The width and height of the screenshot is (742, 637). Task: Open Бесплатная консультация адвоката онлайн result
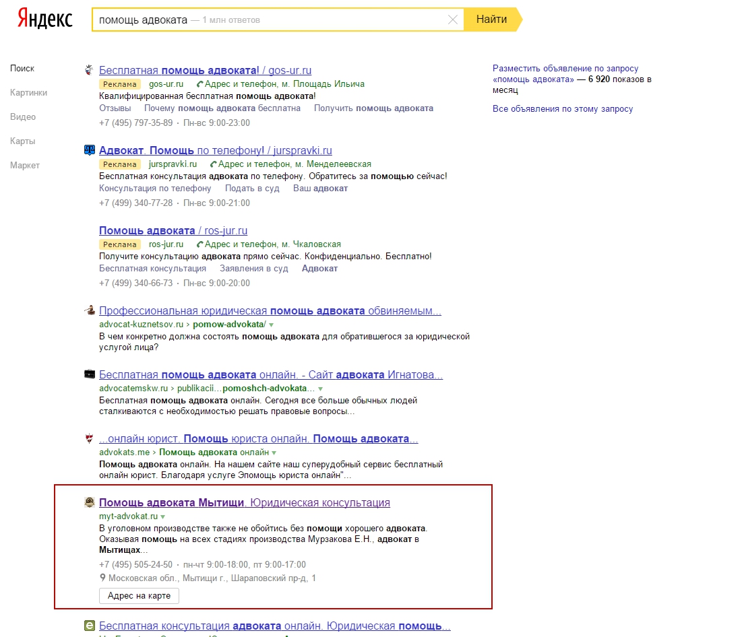(274, 626)
